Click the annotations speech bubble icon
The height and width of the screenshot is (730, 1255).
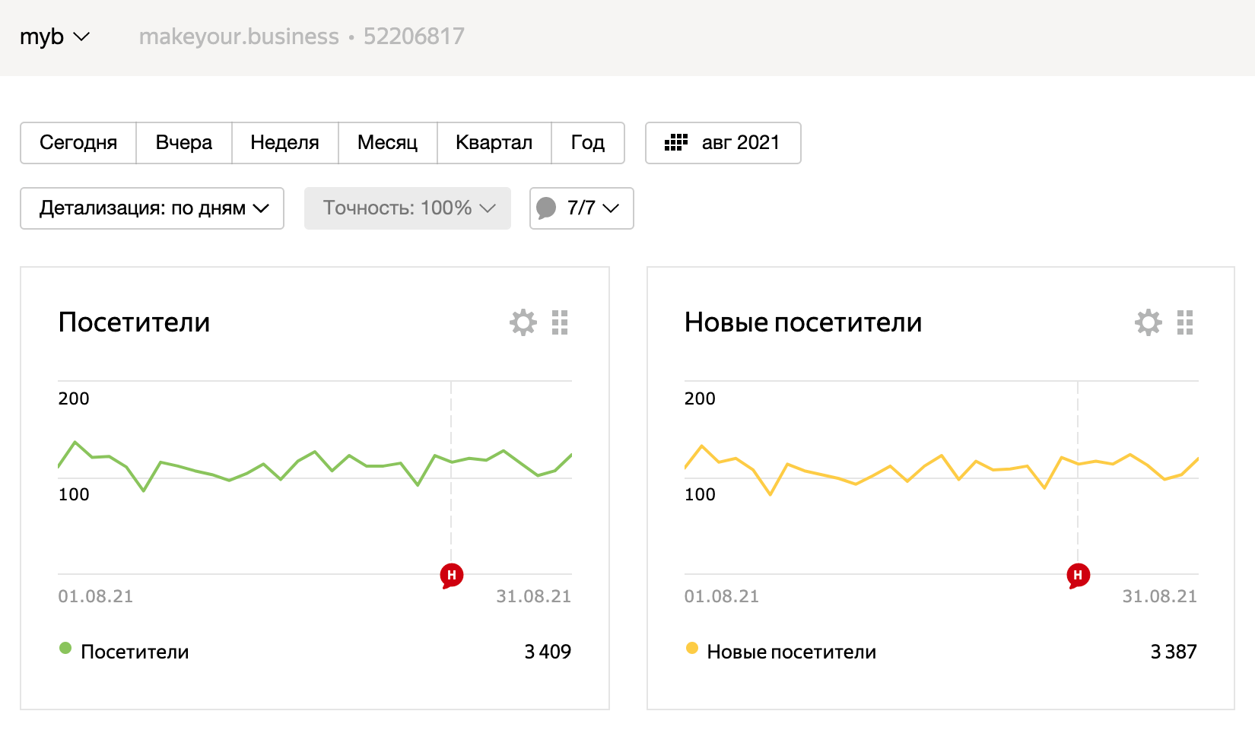[x=546, y=208]
